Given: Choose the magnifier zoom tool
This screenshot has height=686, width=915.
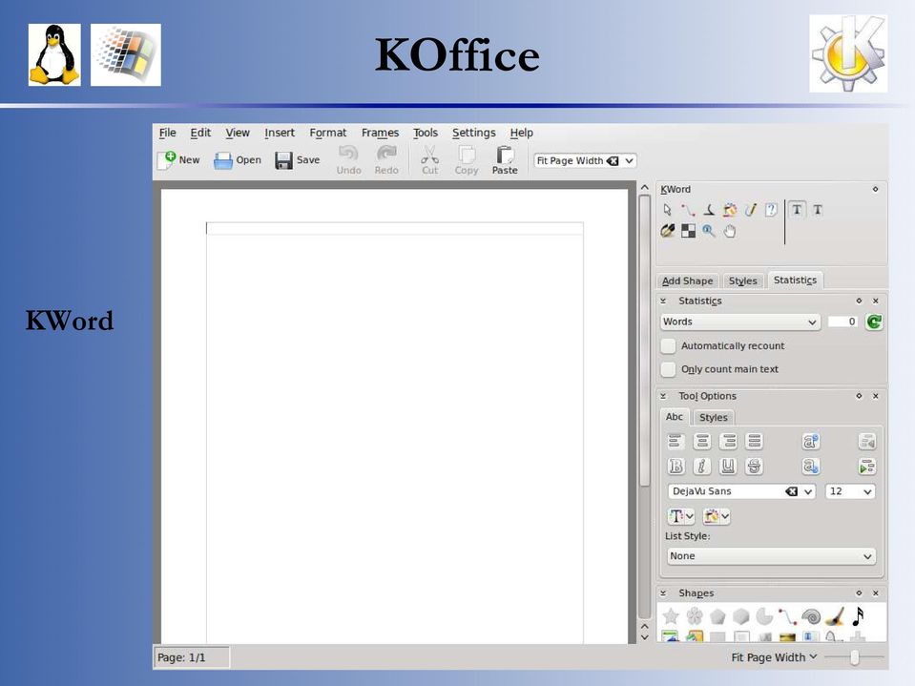Looking at the screenshot, I should [708, 231].
